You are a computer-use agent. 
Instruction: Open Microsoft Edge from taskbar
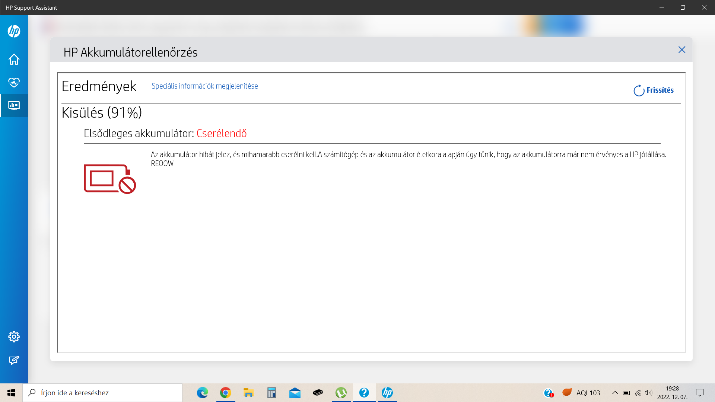pyautogui.click(x=202, y=393)
